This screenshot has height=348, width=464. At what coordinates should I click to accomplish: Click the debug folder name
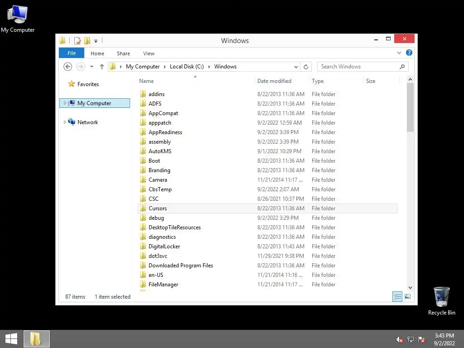click(x=156, y=218)
